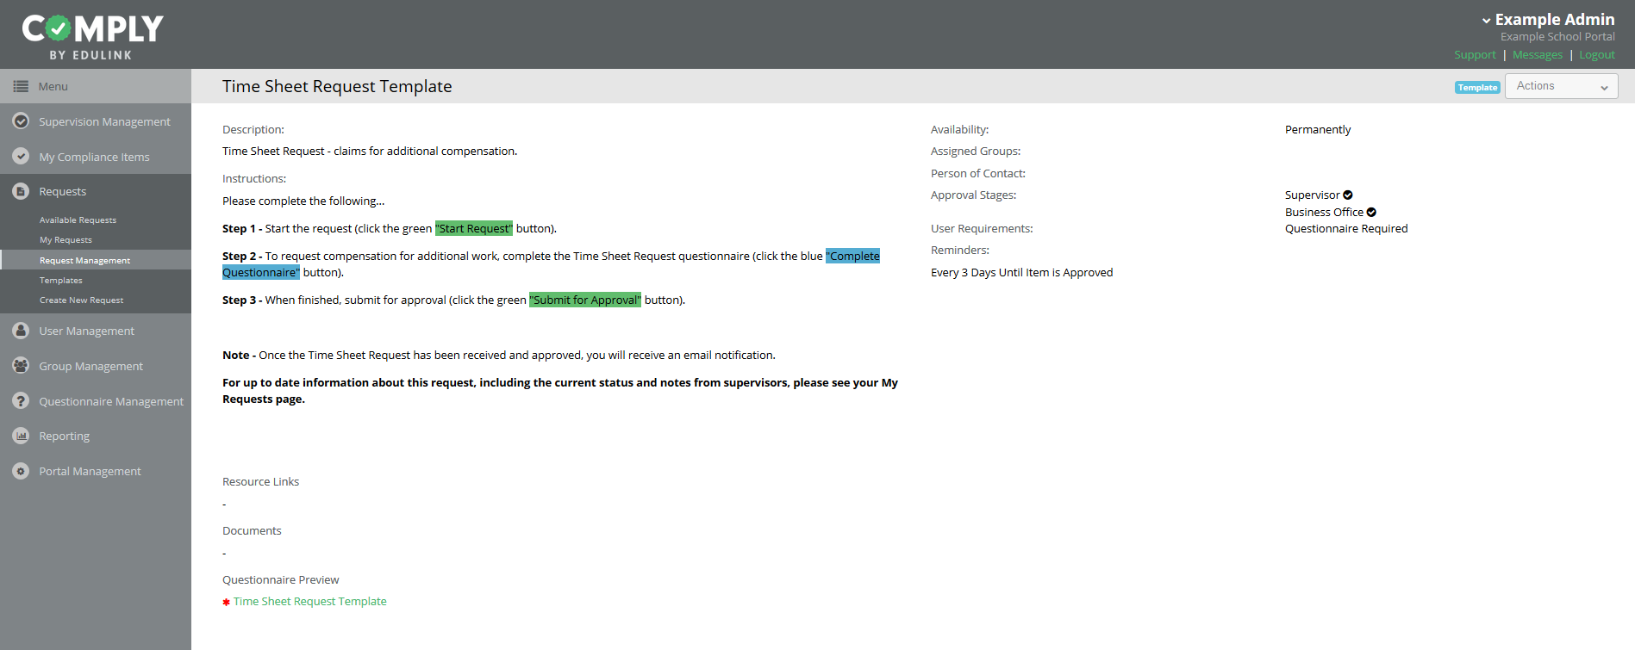Click the Person of Contact label
This screenshot has height=650, width=1635.
point(978,174)
